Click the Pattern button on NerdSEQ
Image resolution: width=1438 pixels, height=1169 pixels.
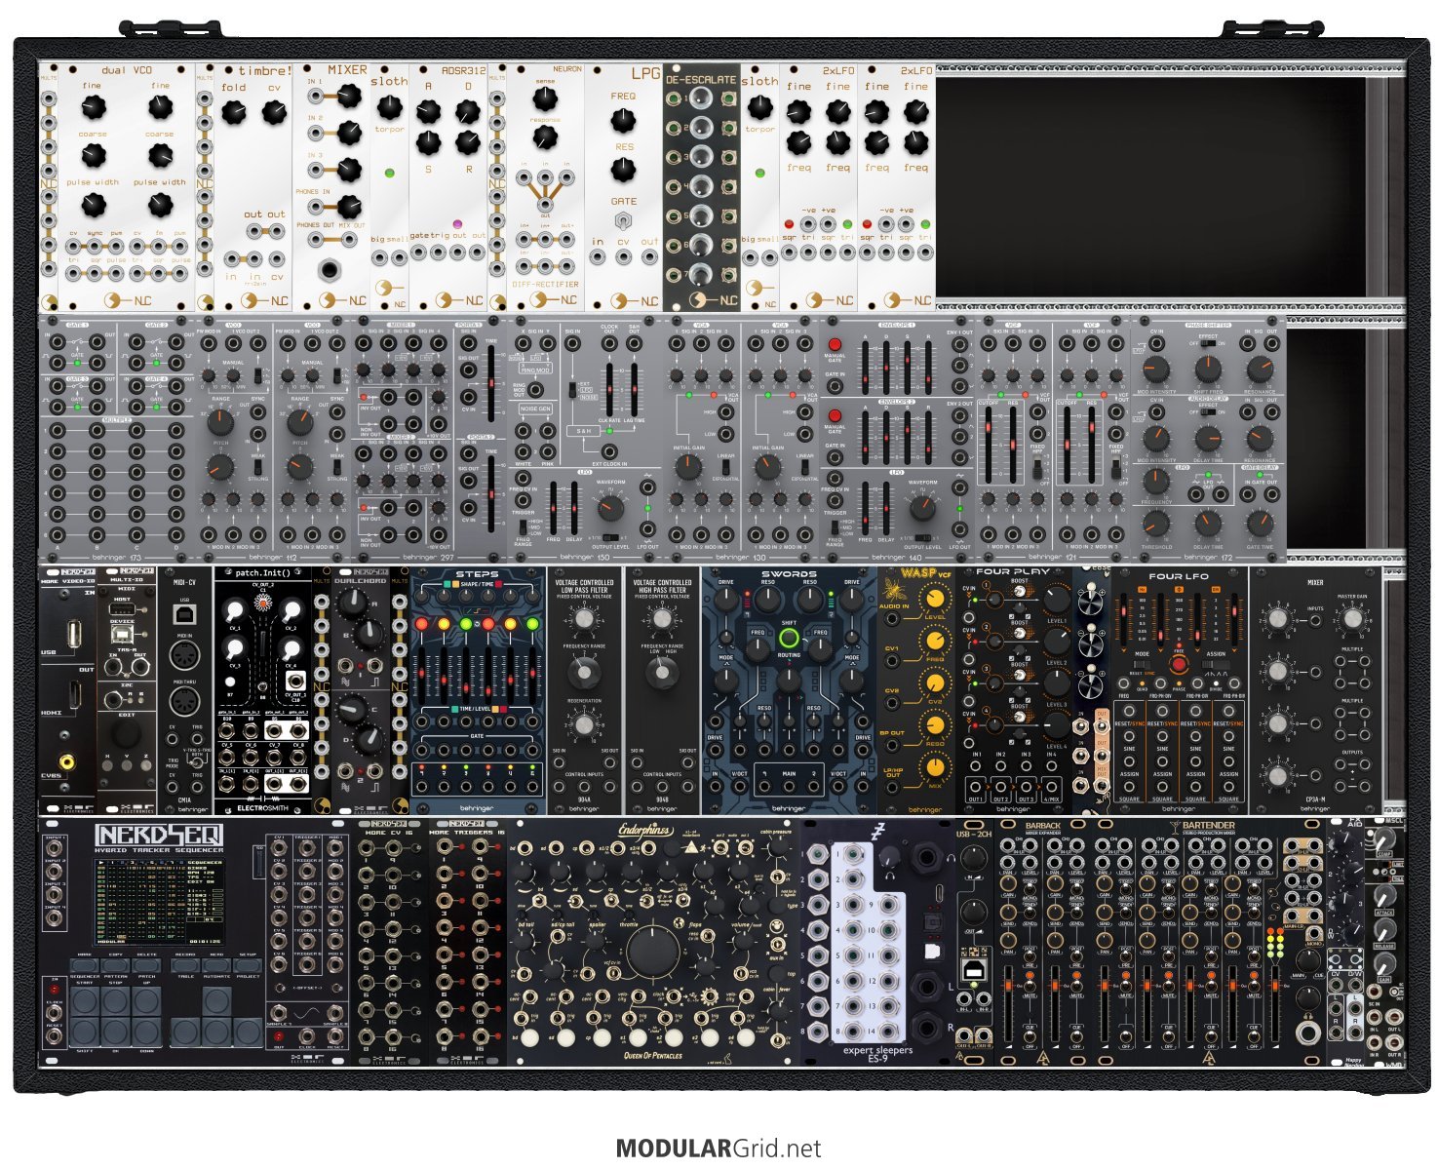115,964
